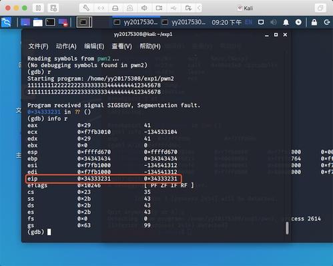Lock the screen via padlock icon
The height and width of the screenshot is (266, 333).
[x=314, y=22]
